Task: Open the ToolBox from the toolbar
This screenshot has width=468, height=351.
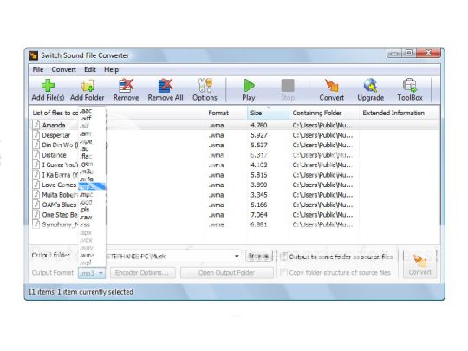Action: coord(410,90)
